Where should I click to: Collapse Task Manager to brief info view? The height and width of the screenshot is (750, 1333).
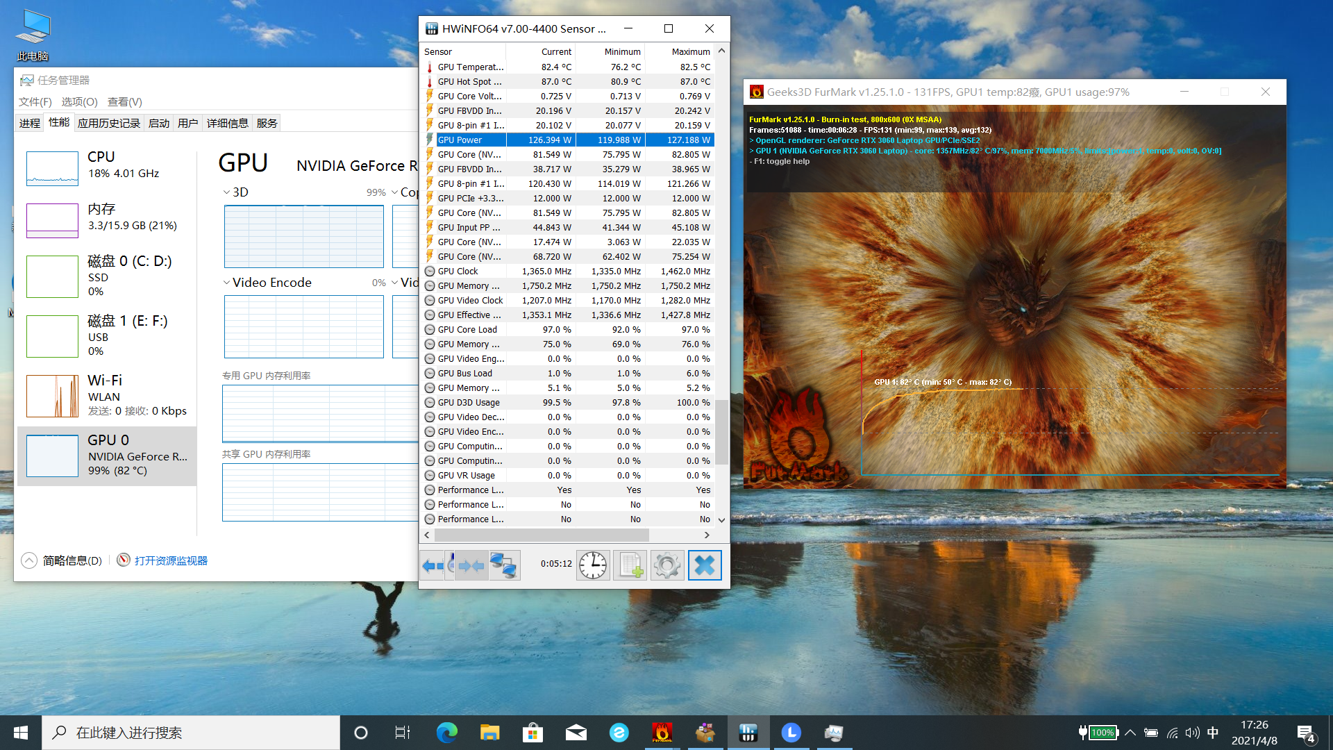29,560
